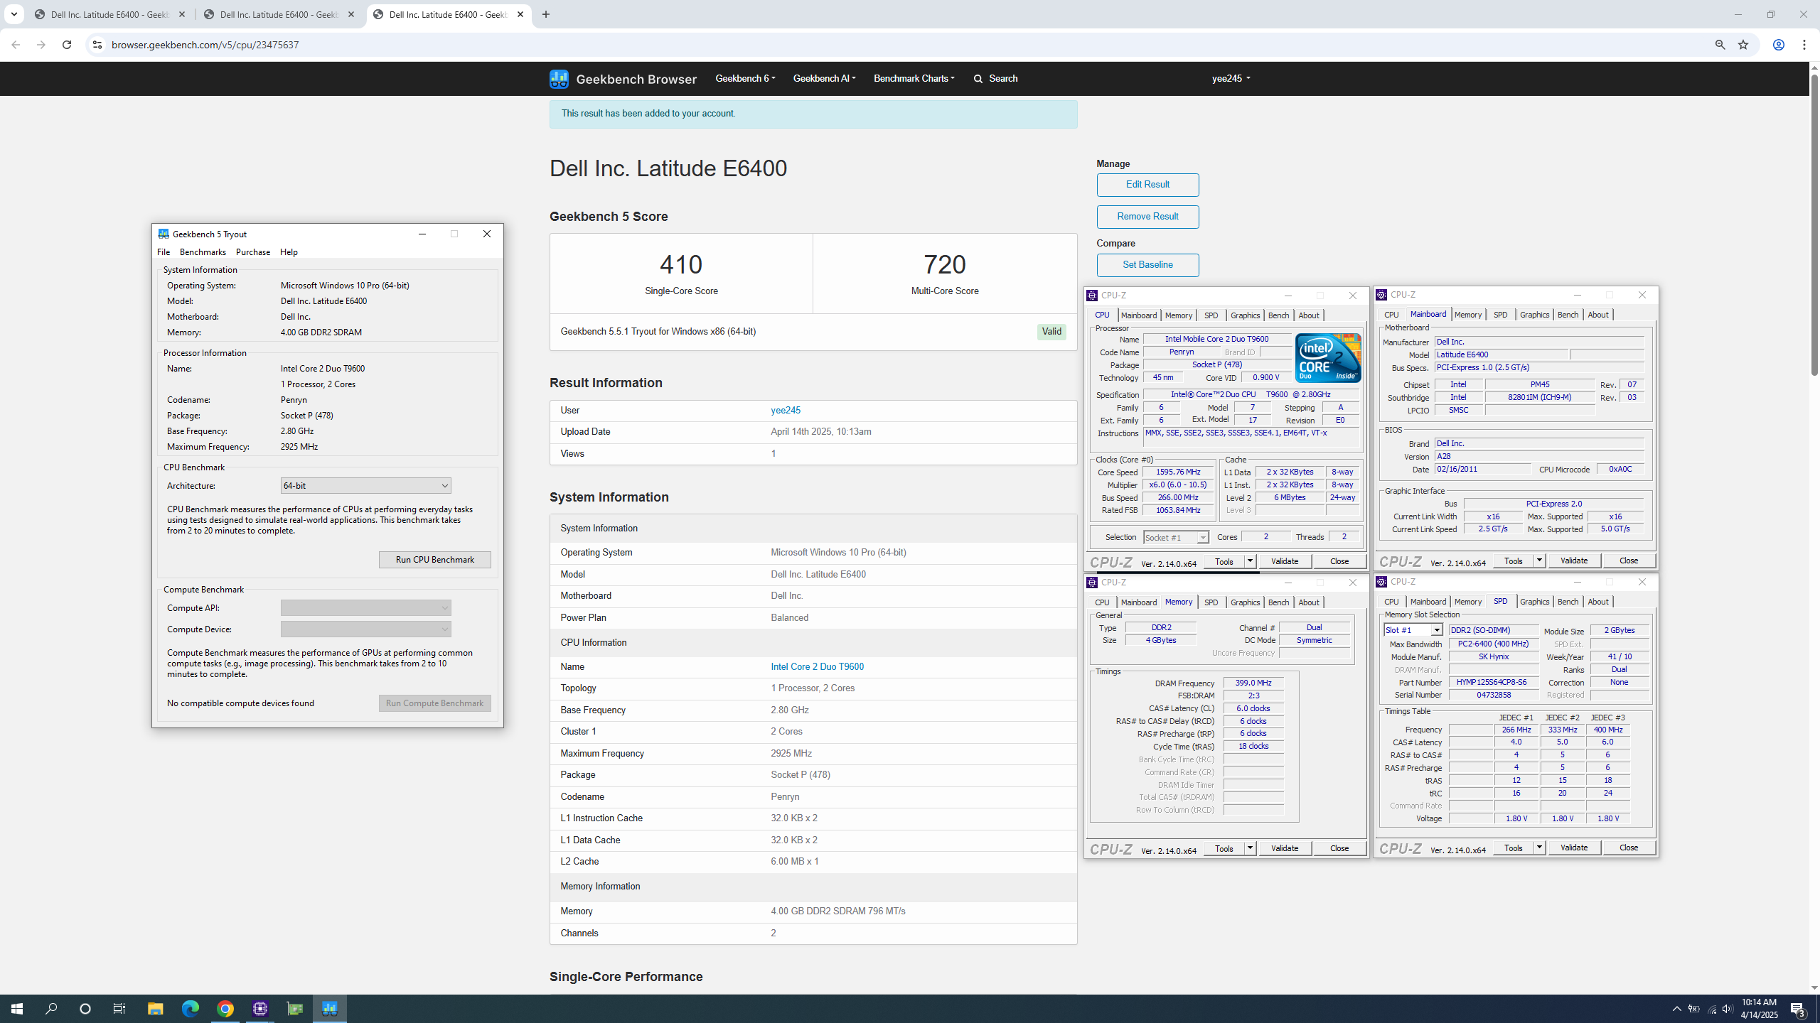The image size is (1820, 1023).
Task: Click the browser back arrow
Action: [16, 45]
